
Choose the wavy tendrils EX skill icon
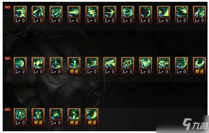[56, 15]
